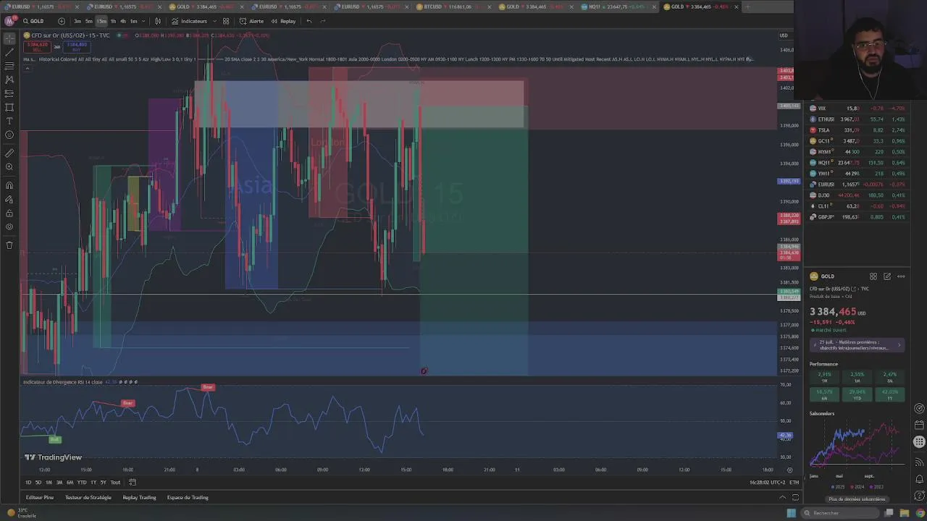927x521 pixels.
Task: Click Plus de données saisonnières
Action: 857,499
